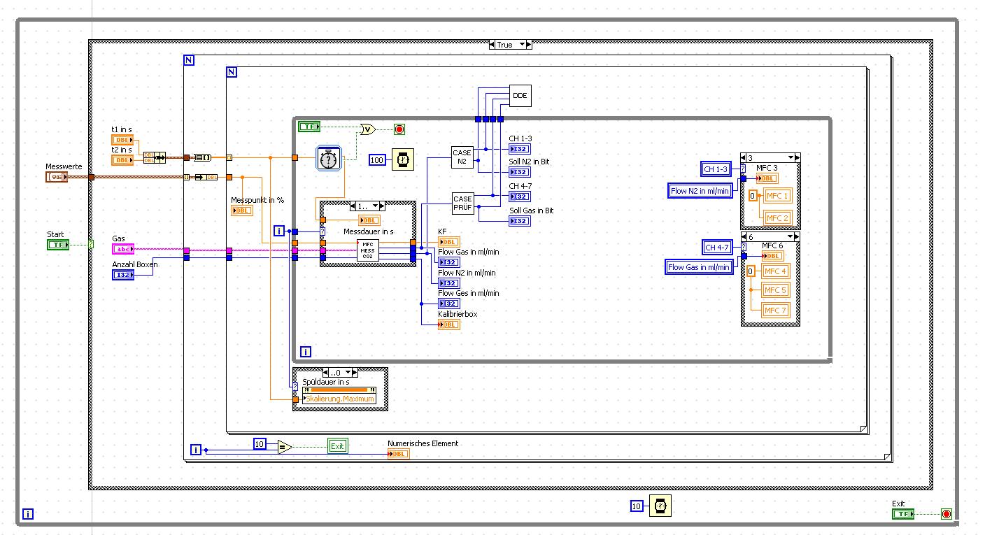
Task: Select the DDE subVI node
Action: (x=520, y=95)
